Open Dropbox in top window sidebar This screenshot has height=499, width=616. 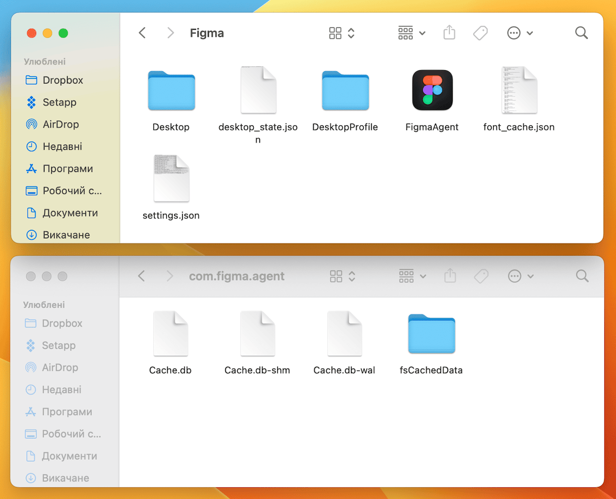coord(62,80)
